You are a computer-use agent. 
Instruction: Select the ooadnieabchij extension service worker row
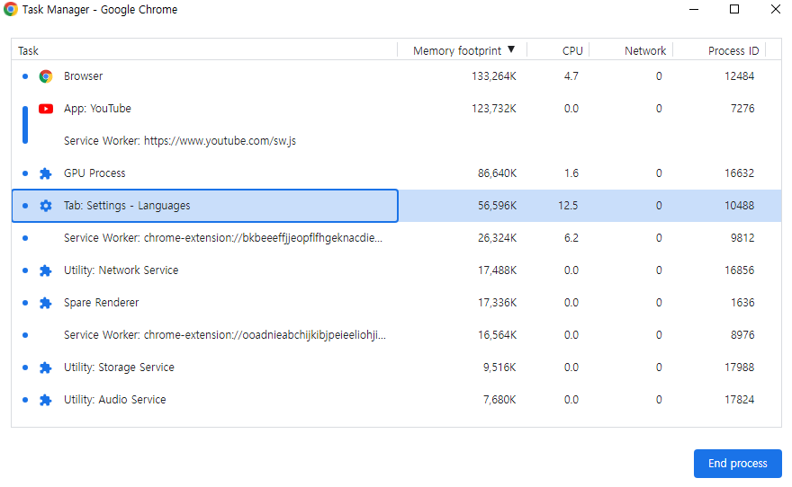224,335
